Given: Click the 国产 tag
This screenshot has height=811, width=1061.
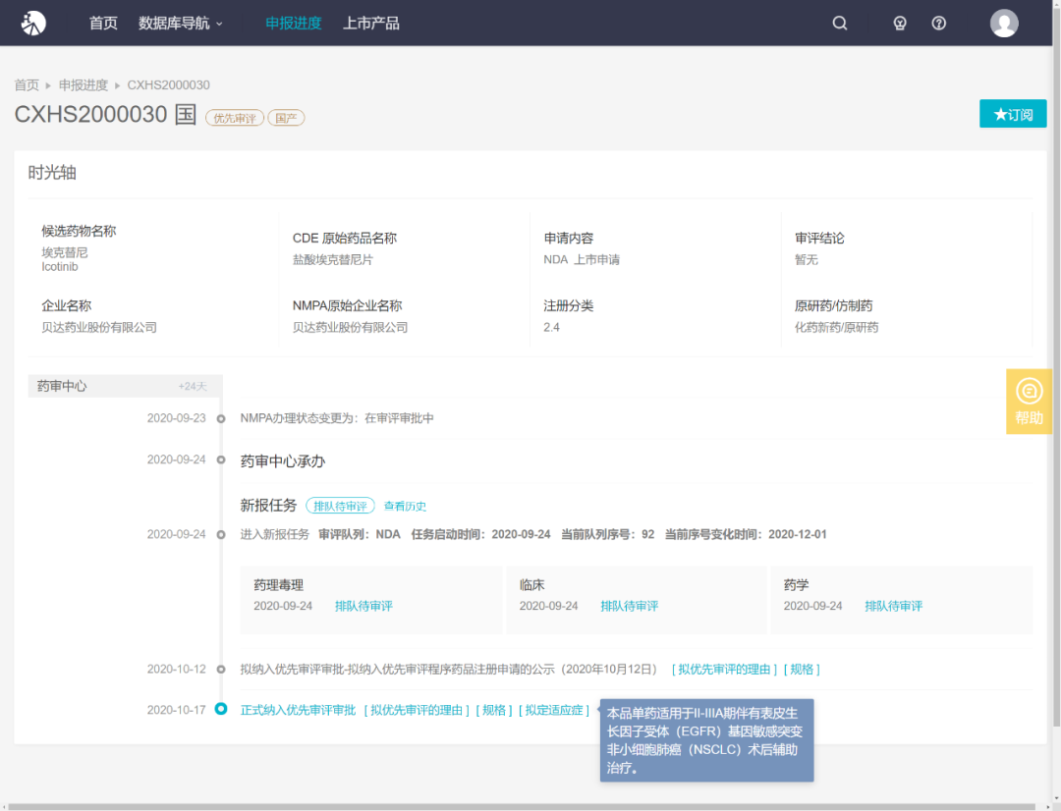Looking at the screenshot, I should (x=286, y=118).
